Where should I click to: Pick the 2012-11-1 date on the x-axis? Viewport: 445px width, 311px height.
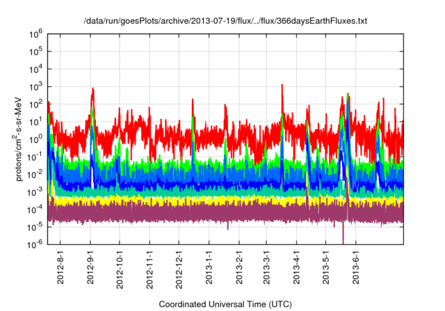(x=149, y=269)
